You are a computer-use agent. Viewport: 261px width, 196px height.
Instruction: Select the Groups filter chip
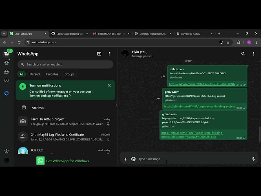[69, 74]
